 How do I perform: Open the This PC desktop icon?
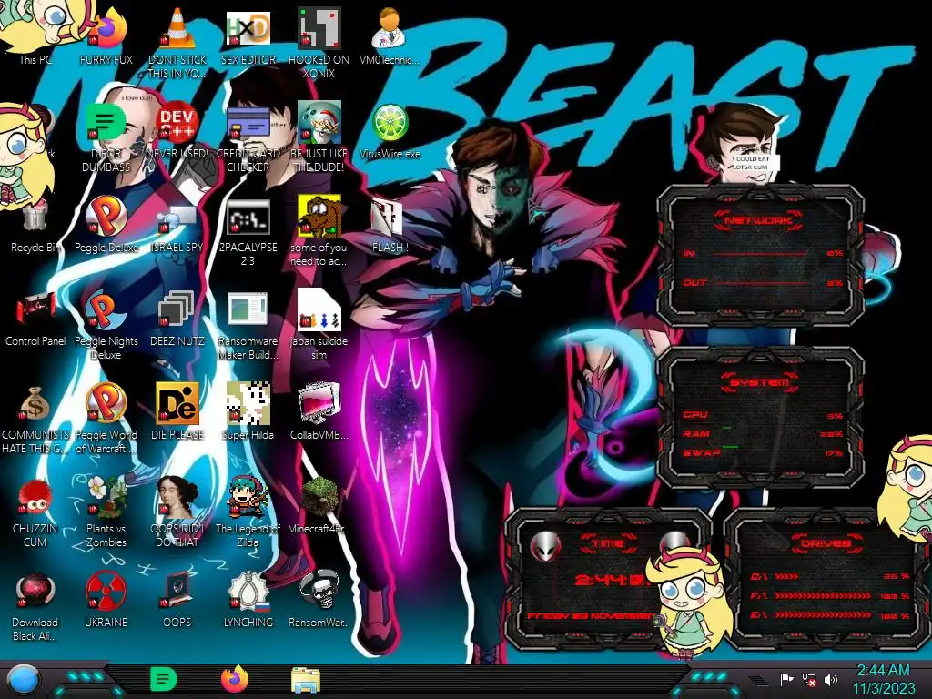tap(35, 35)
